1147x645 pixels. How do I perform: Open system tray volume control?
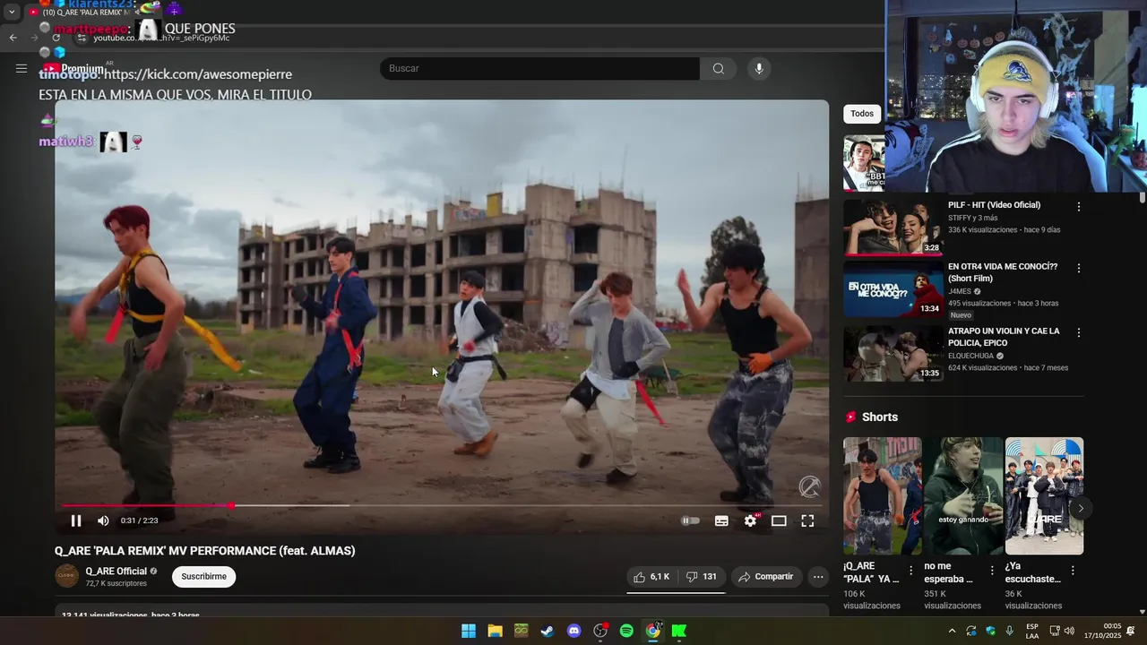pyautogui.click(x=1069, y=631)
